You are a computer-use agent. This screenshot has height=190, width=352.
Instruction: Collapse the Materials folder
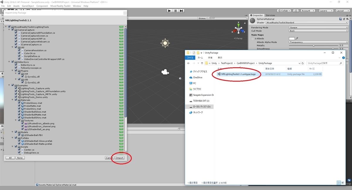tap(13, 100)
